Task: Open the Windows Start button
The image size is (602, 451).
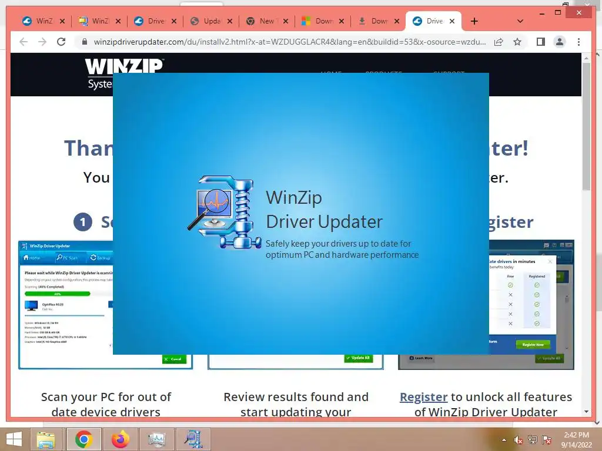Action: (x=14, y=439)
